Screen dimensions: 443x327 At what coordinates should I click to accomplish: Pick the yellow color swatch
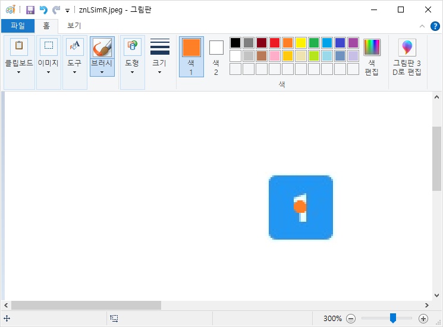click(x=301, y=43)
